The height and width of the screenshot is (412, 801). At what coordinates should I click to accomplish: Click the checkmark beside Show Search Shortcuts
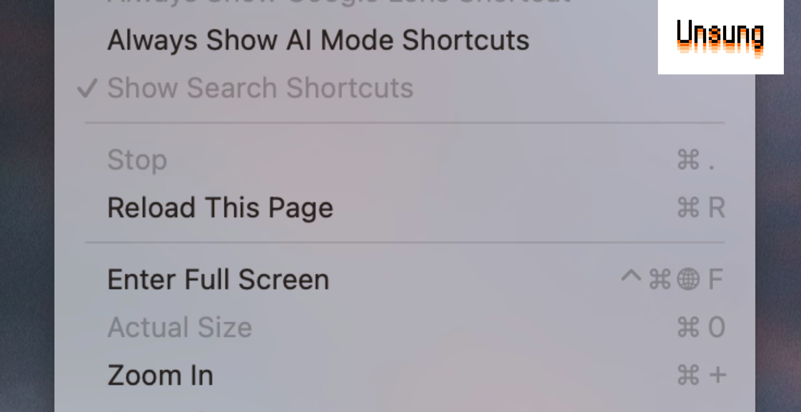(x=89, y=88)
